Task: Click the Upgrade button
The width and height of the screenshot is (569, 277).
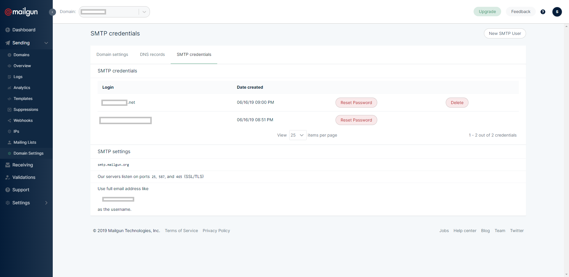Action: (487, 12)
